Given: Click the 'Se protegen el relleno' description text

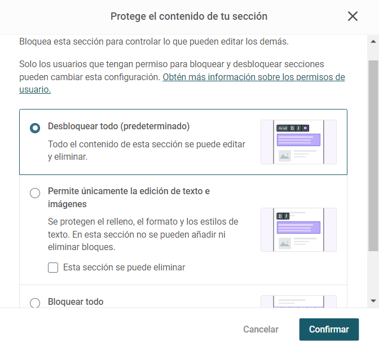Looking at the screenshot, I should pos(143,234).
